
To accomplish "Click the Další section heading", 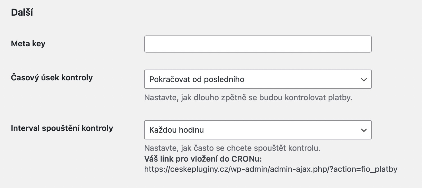I will (22, 12).
